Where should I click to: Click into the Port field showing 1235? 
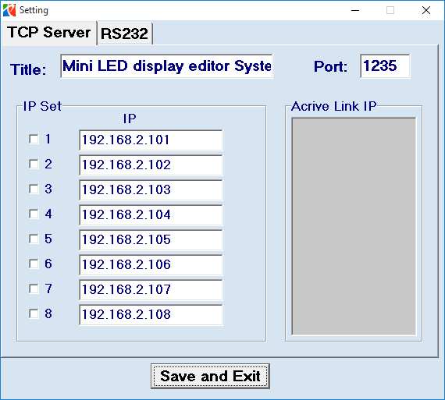click(x=385, y=66)
